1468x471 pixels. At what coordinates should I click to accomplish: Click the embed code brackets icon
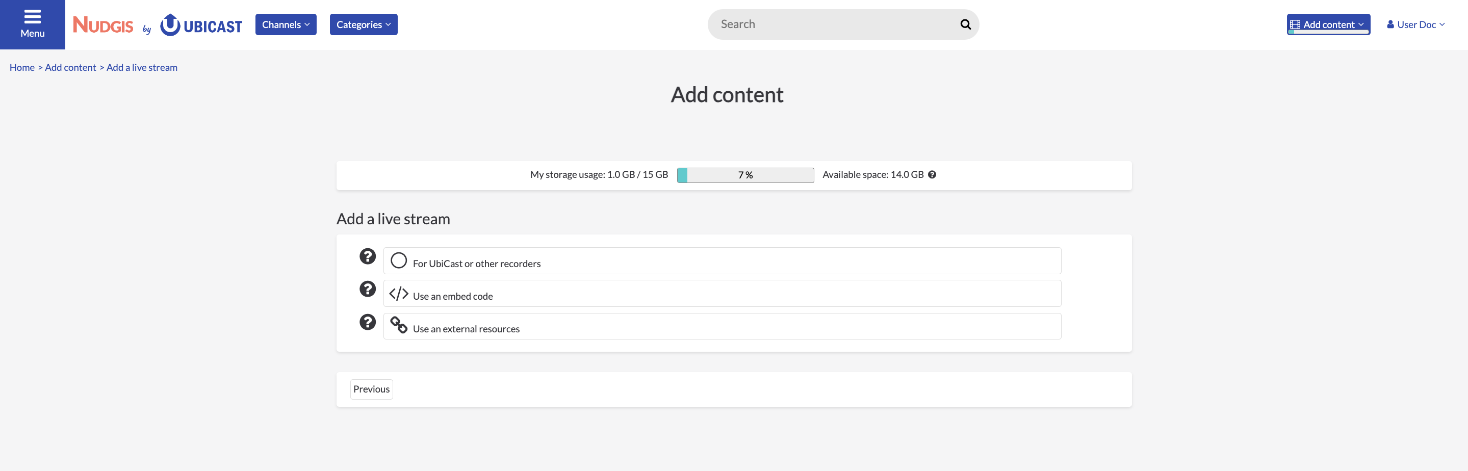pyautogui.click(x=398, y=293)
